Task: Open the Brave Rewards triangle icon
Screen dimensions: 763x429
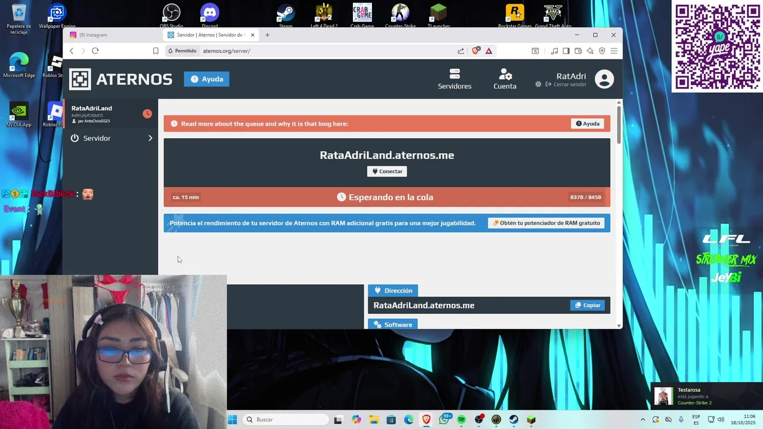Action: (x=489, y=51)
